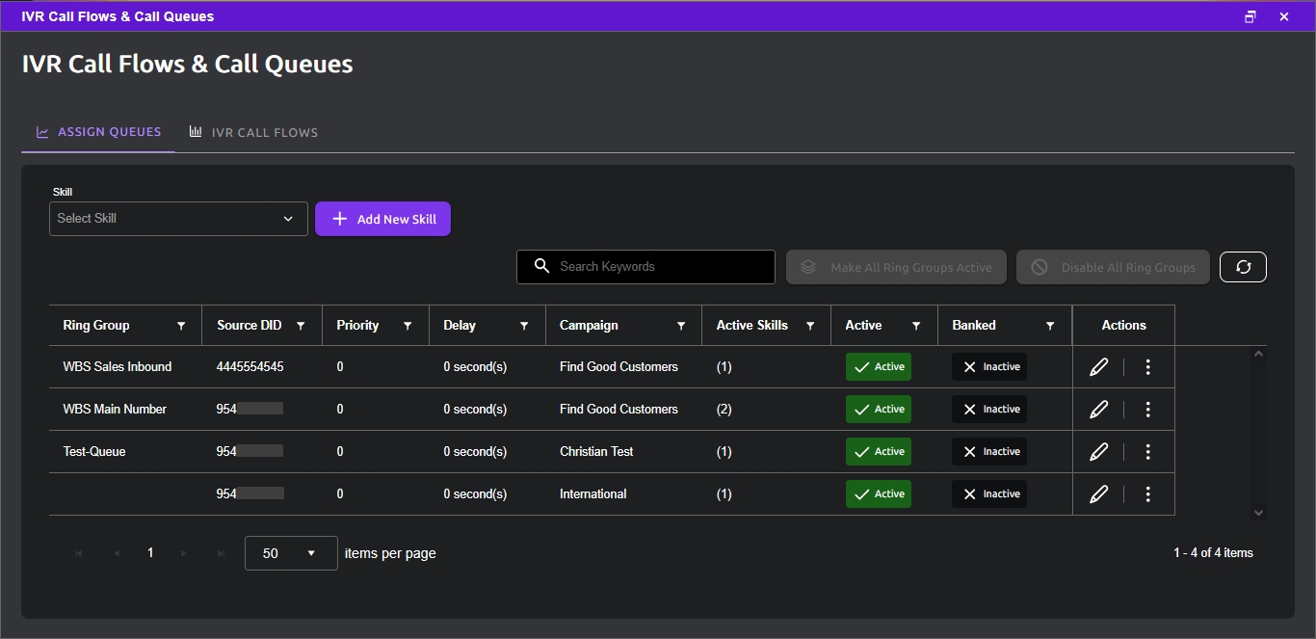Open three-dot menu for Test-Queue
The height and width of the screenshot is (639, 1316).
[x=1147, y=452]
